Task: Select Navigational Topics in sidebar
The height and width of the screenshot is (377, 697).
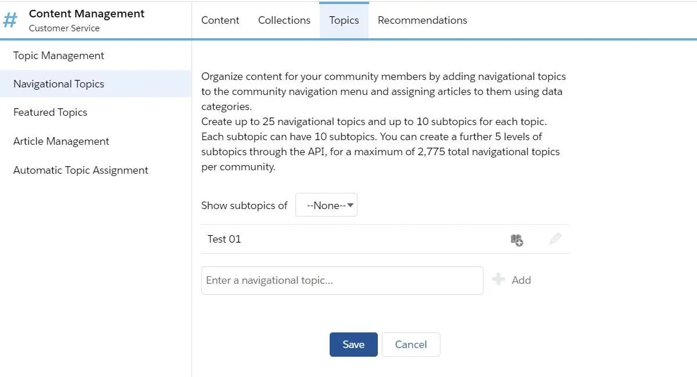Action: (95, 84)
